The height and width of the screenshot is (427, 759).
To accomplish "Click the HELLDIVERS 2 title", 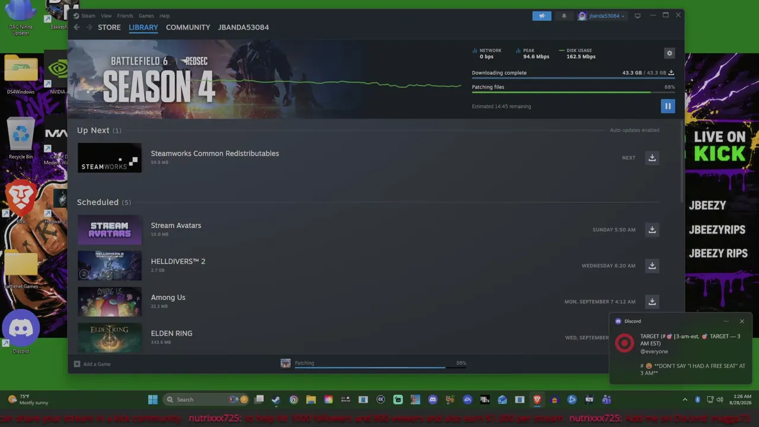I will point(178,262).
